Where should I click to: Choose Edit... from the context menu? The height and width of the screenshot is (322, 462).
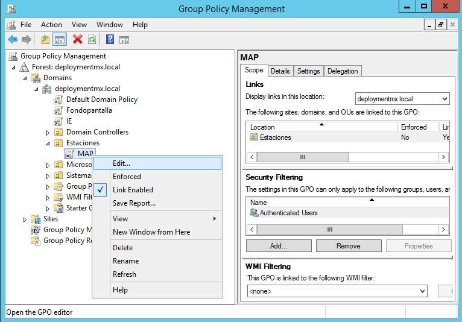tap(121, 163)
